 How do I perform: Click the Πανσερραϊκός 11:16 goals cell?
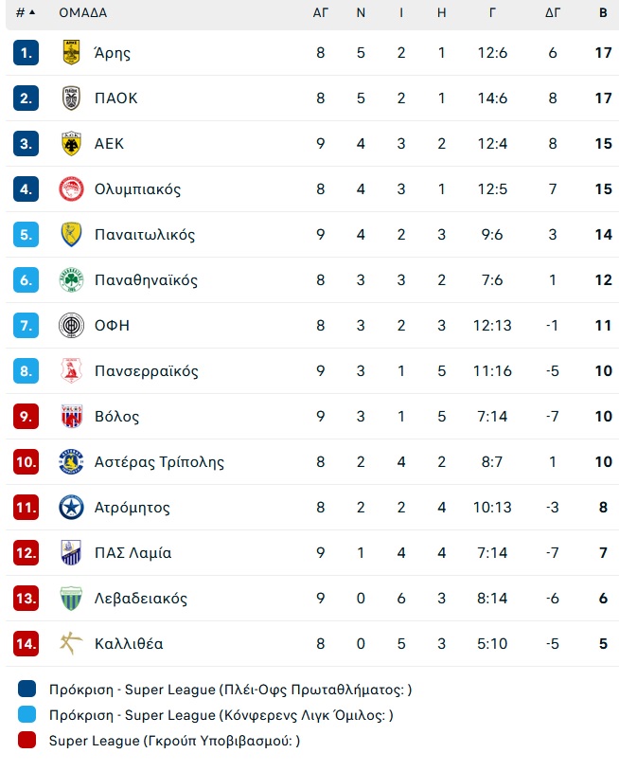click(x=492, y=370)
